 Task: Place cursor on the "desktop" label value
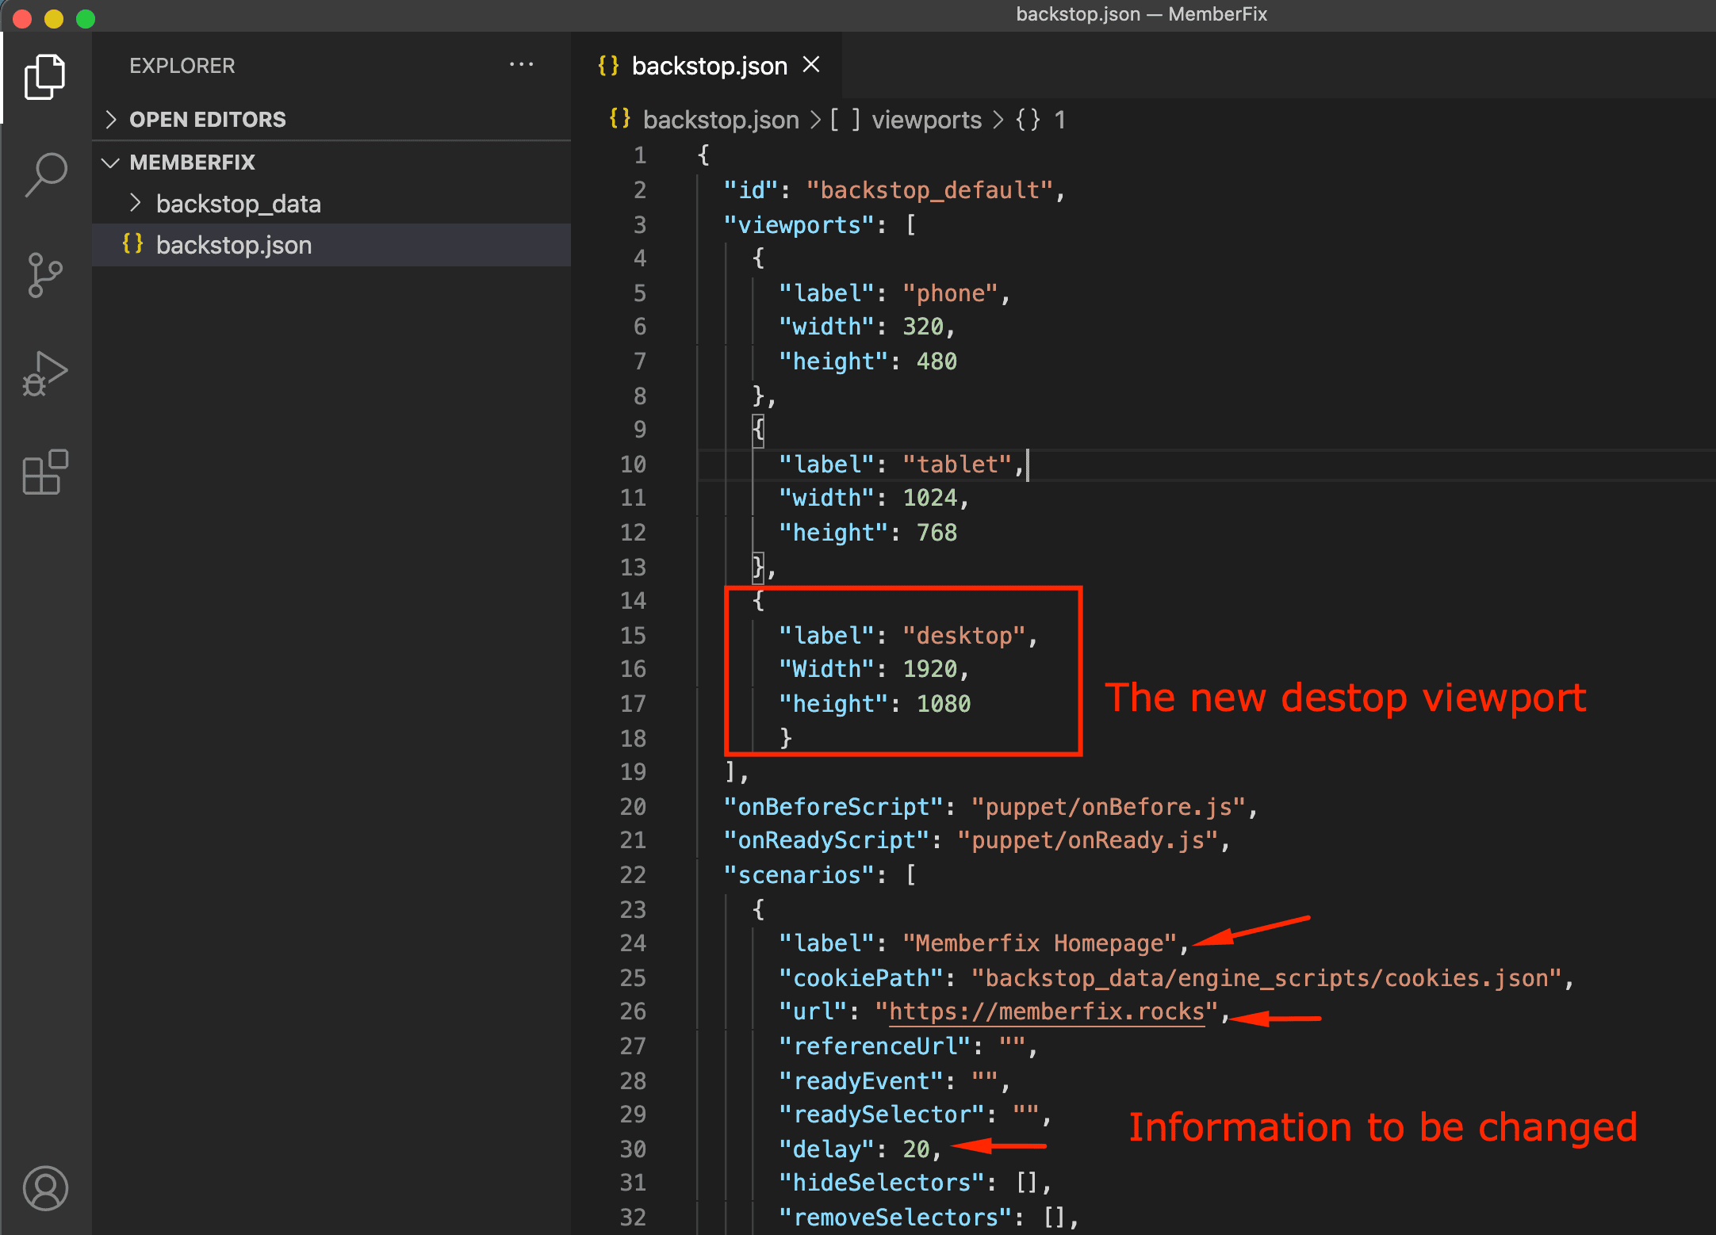pyautogui.click(x=964, y=636)
